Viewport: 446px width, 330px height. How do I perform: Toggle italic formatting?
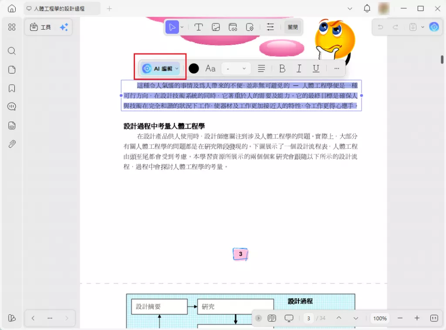point(299,68)
